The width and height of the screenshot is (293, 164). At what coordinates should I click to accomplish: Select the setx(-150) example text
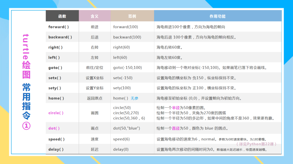click(x=122, y=78)
